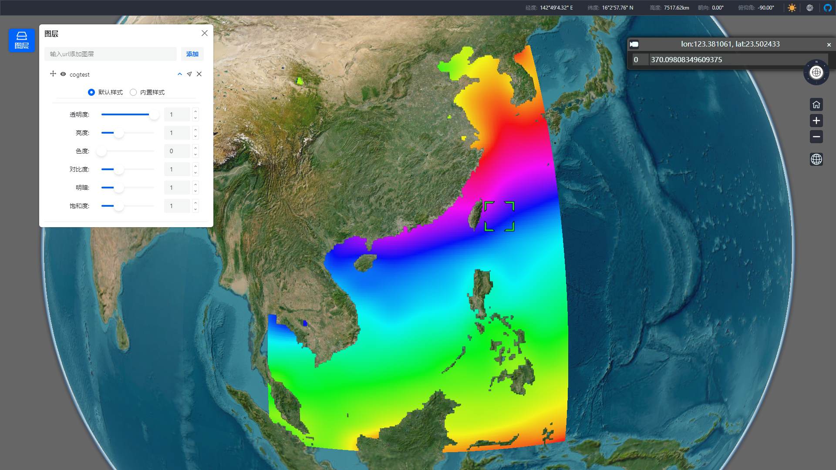Zoom in with the plus button
This screenshot has height=470, width=836.
(x=816, y=121)
